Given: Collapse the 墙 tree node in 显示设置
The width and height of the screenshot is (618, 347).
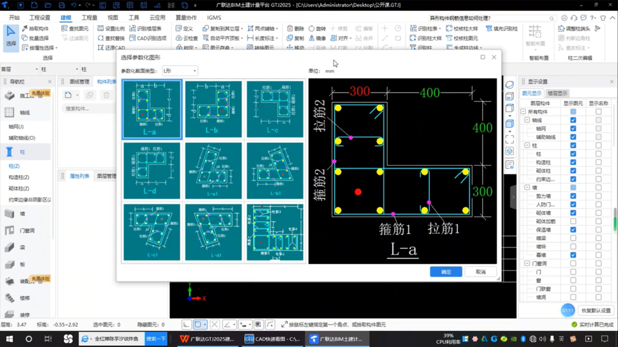Looking at the screenshot, I should point(527,188).
